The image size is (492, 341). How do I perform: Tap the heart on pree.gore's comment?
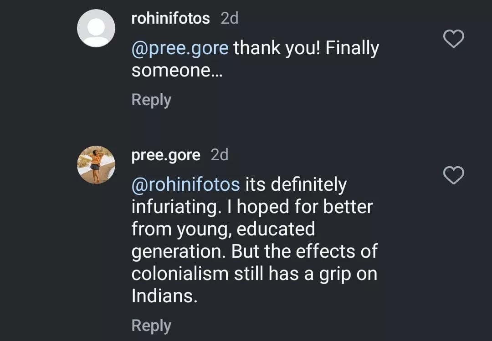453,175
